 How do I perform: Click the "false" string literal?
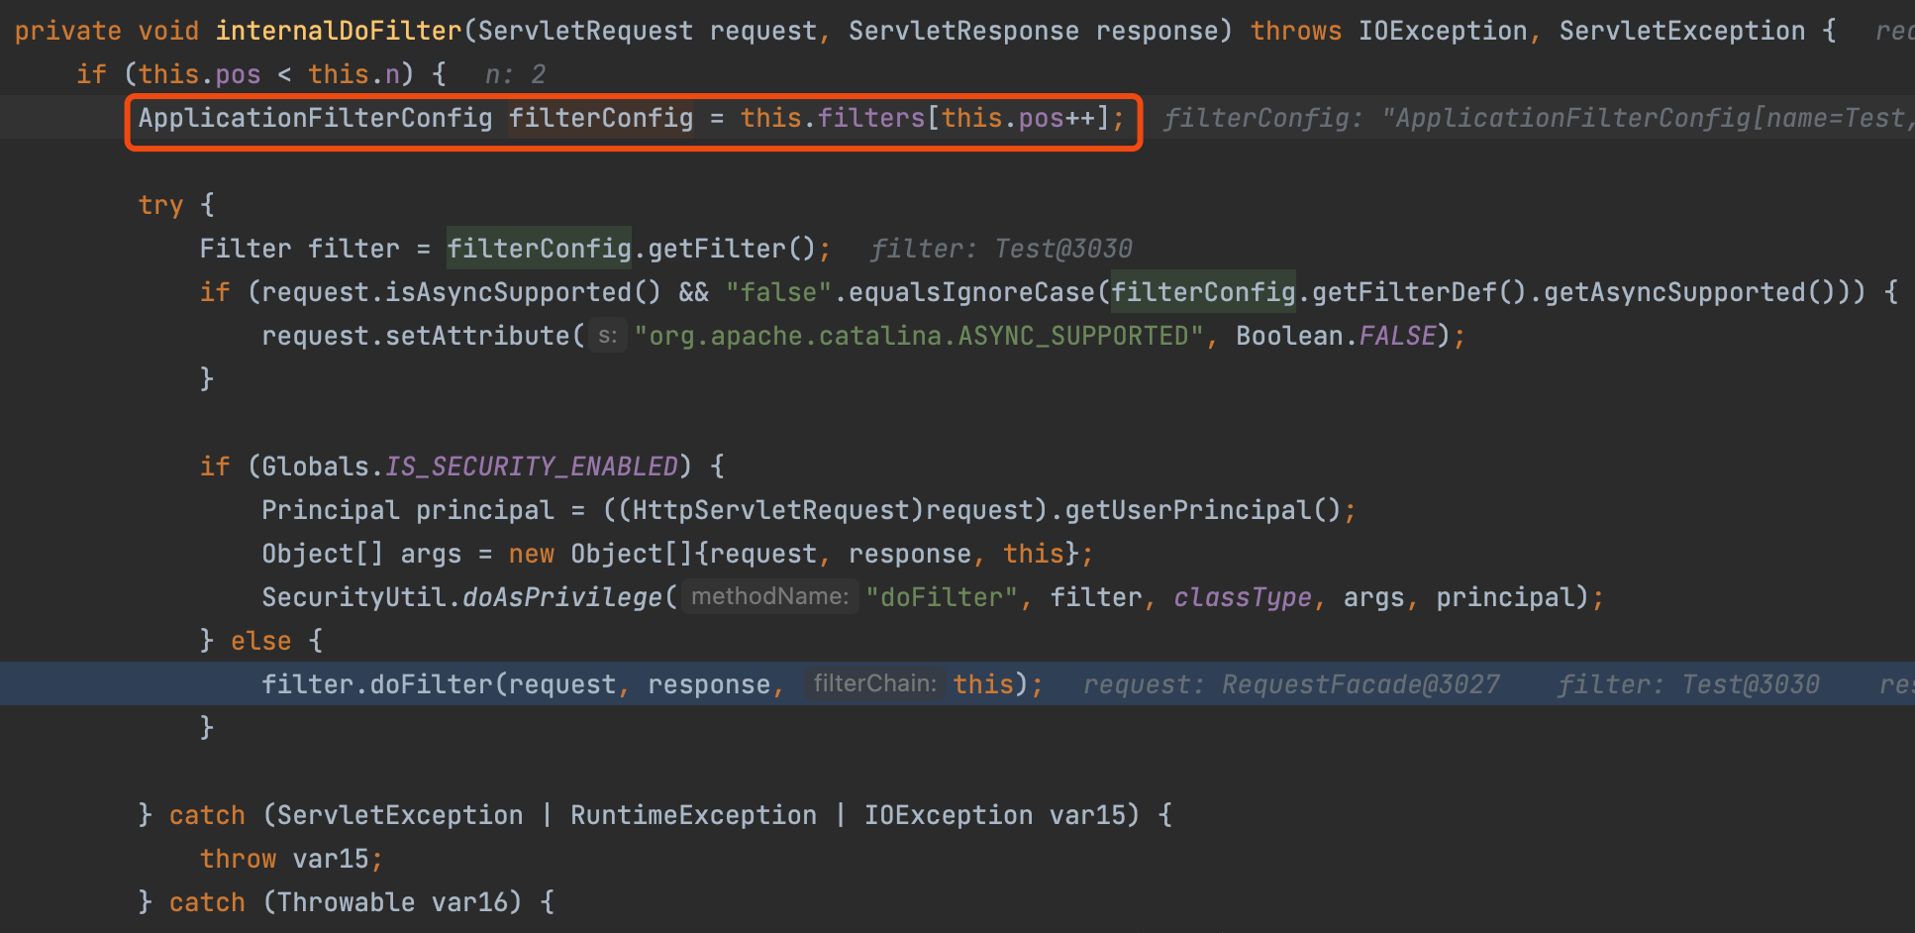(778, 292)
